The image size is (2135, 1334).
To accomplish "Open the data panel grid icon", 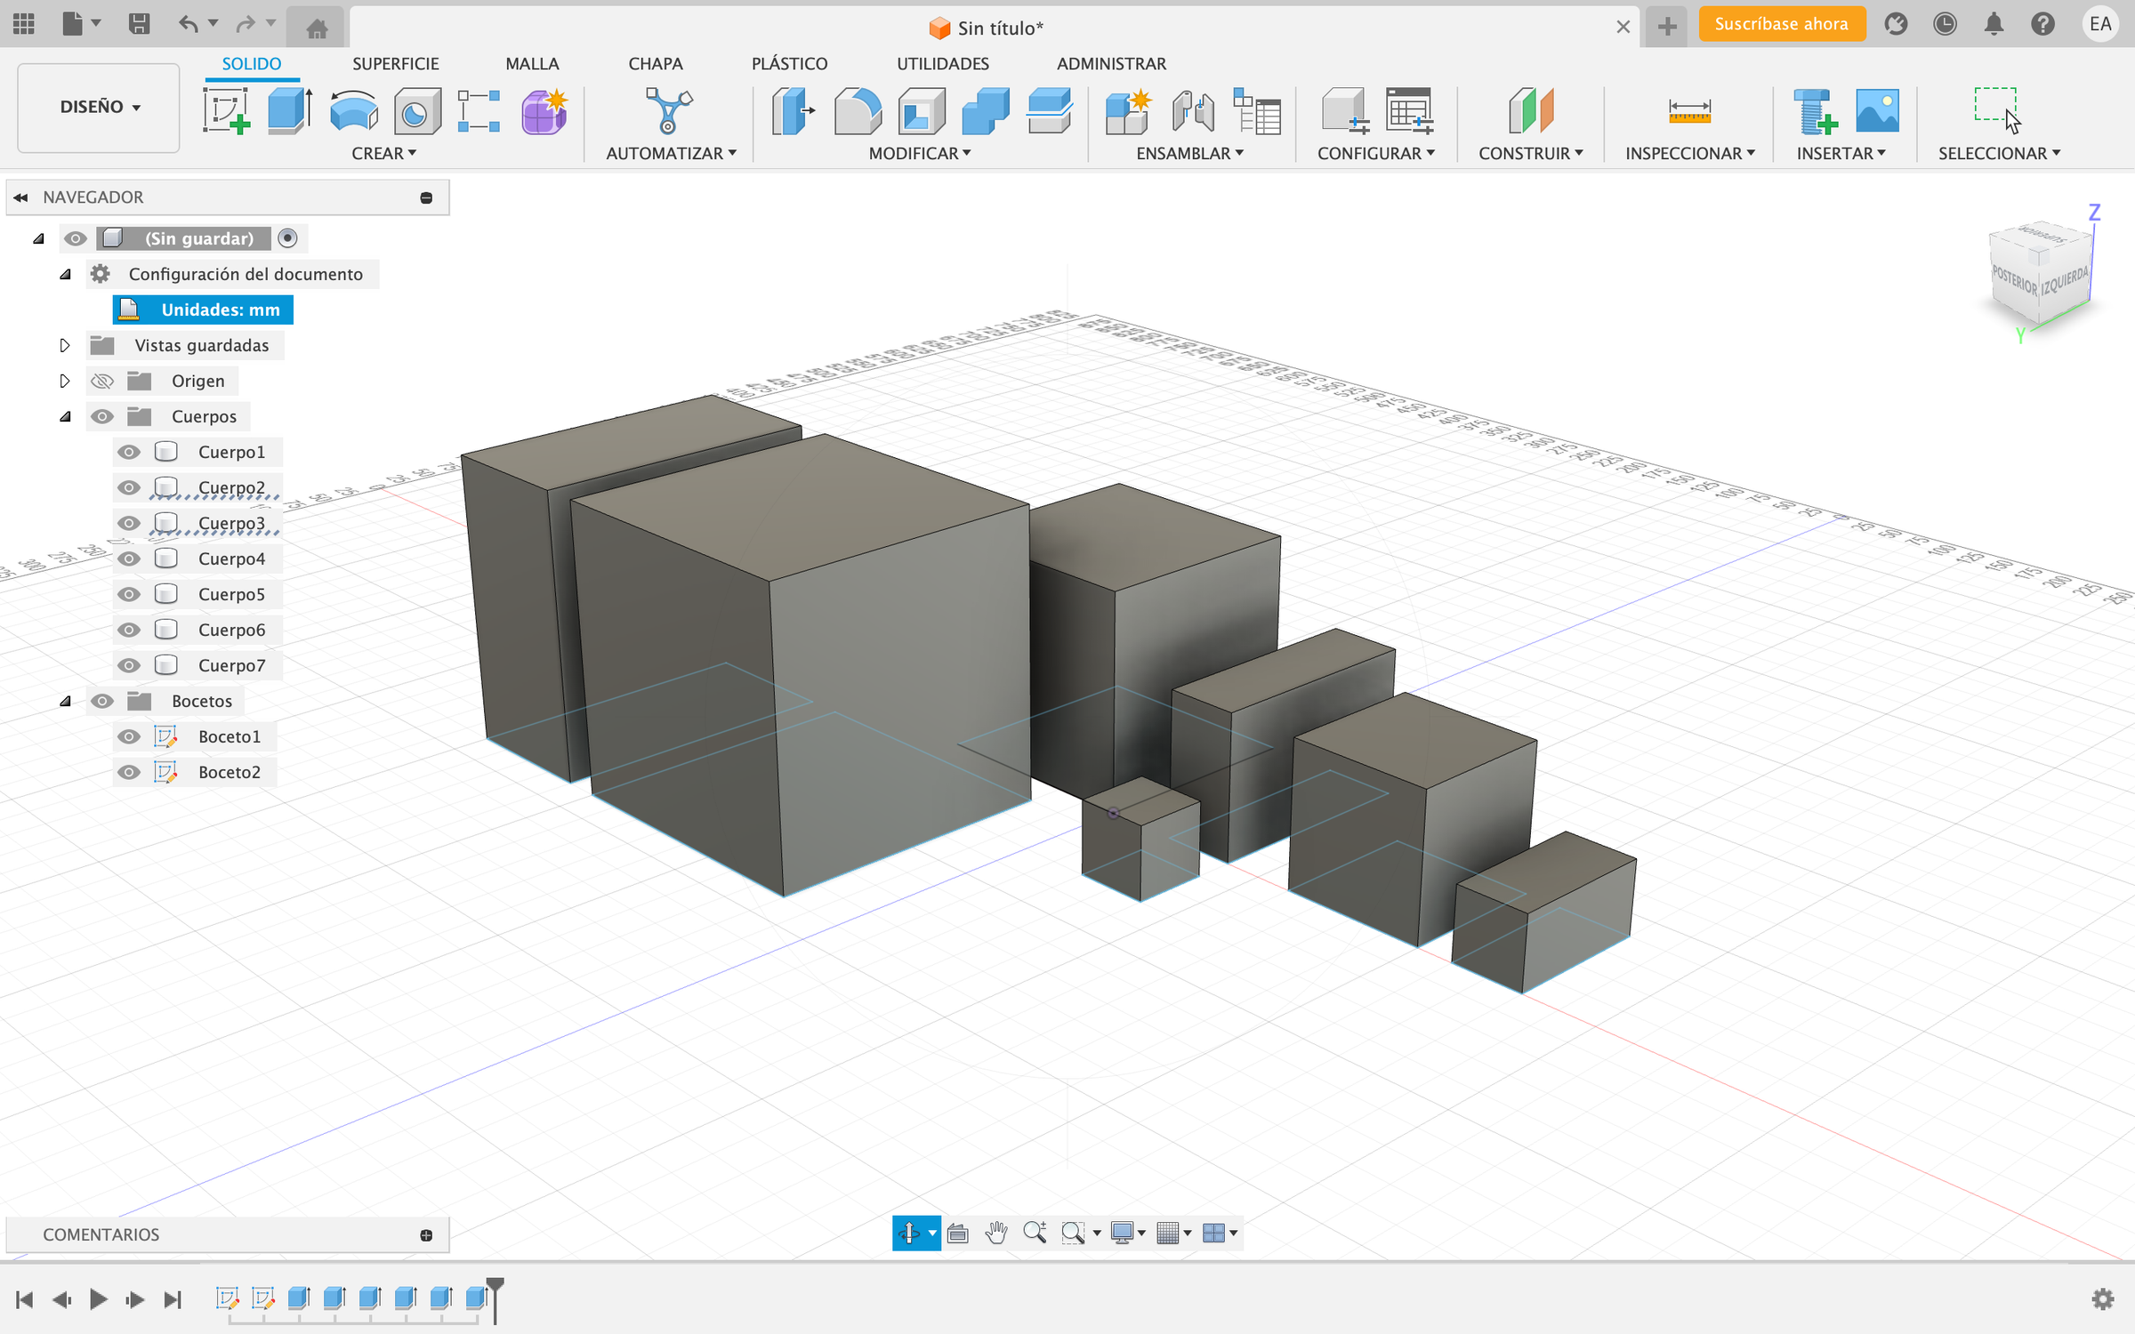I will point(24,24).
